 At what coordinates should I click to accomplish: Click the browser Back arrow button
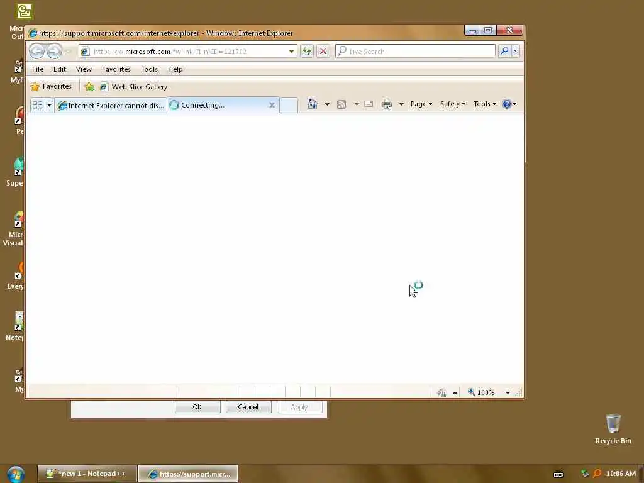pyautogui.click(x=36, y=52)
